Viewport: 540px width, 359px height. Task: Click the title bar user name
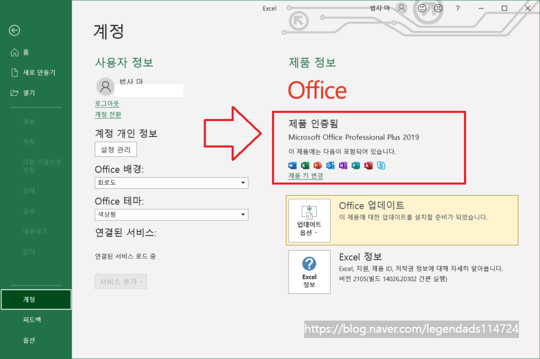[x=380, y=8]
